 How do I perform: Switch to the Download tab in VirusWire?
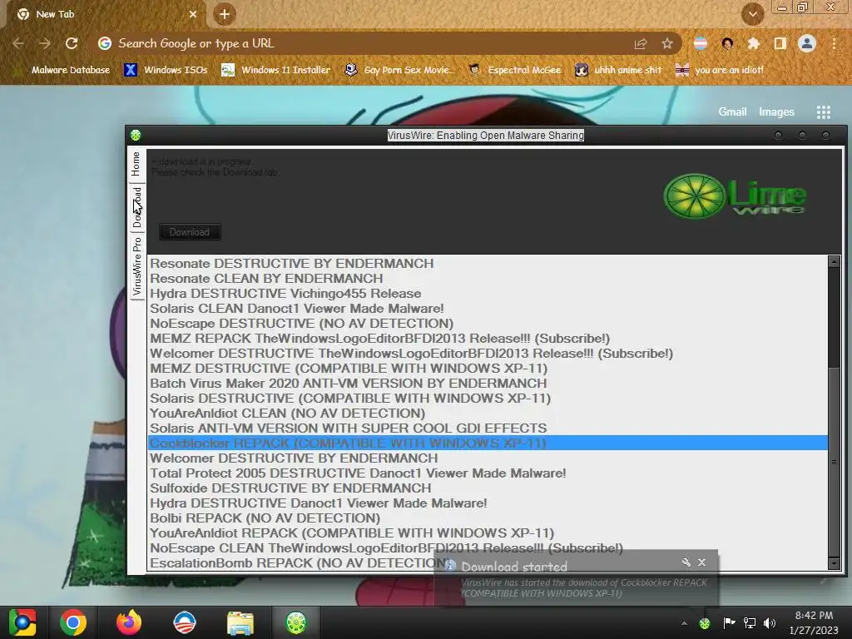coord(136,207)
